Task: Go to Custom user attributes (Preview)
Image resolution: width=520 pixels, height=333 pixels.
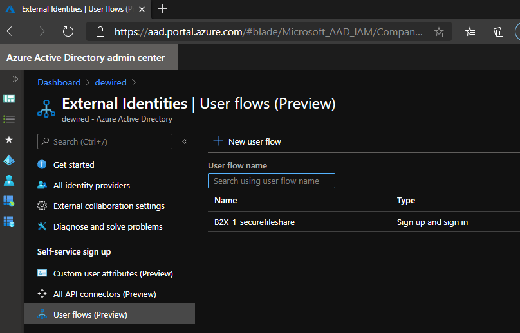Action: [x=113, y=274]
